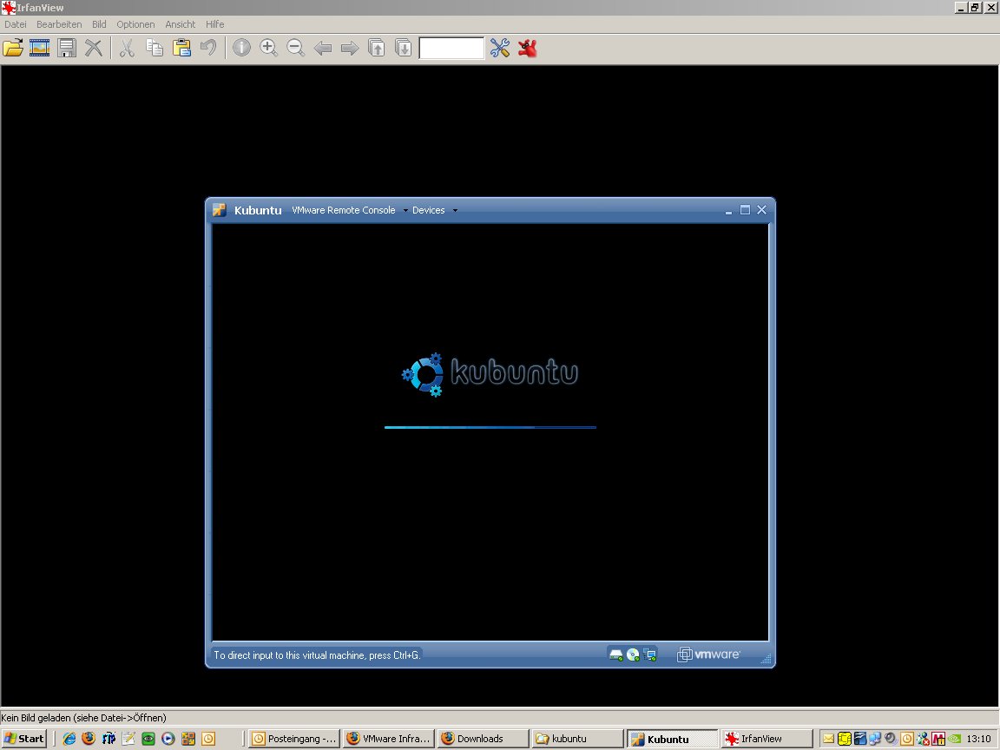The image size is (1000, 750).
Task: Go to previous image with left arrow
Action: (x=323, y=48)
